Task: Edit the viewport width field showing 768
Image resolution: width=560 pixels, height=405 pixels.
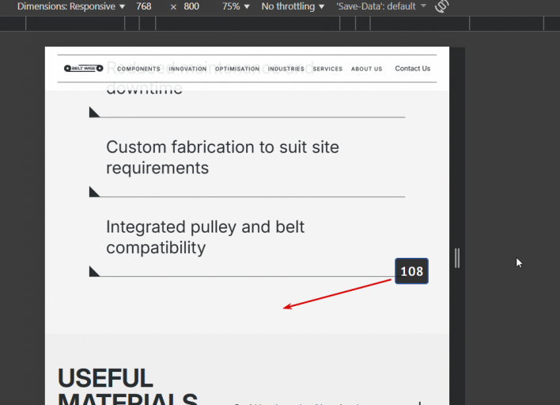Action: [144, 6]
